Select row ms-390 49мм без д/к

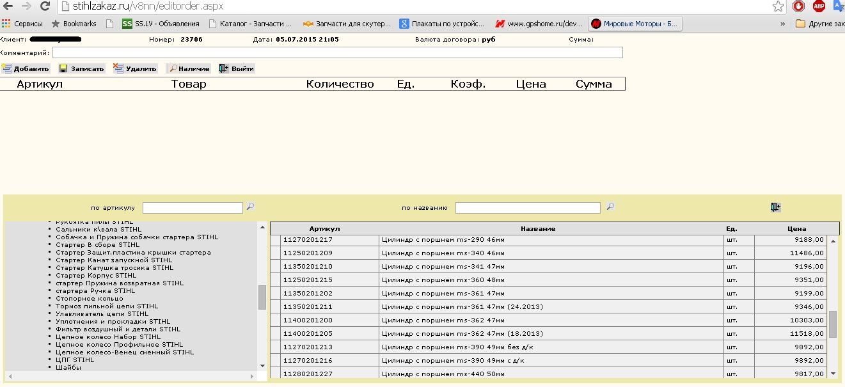pos(548,347)
